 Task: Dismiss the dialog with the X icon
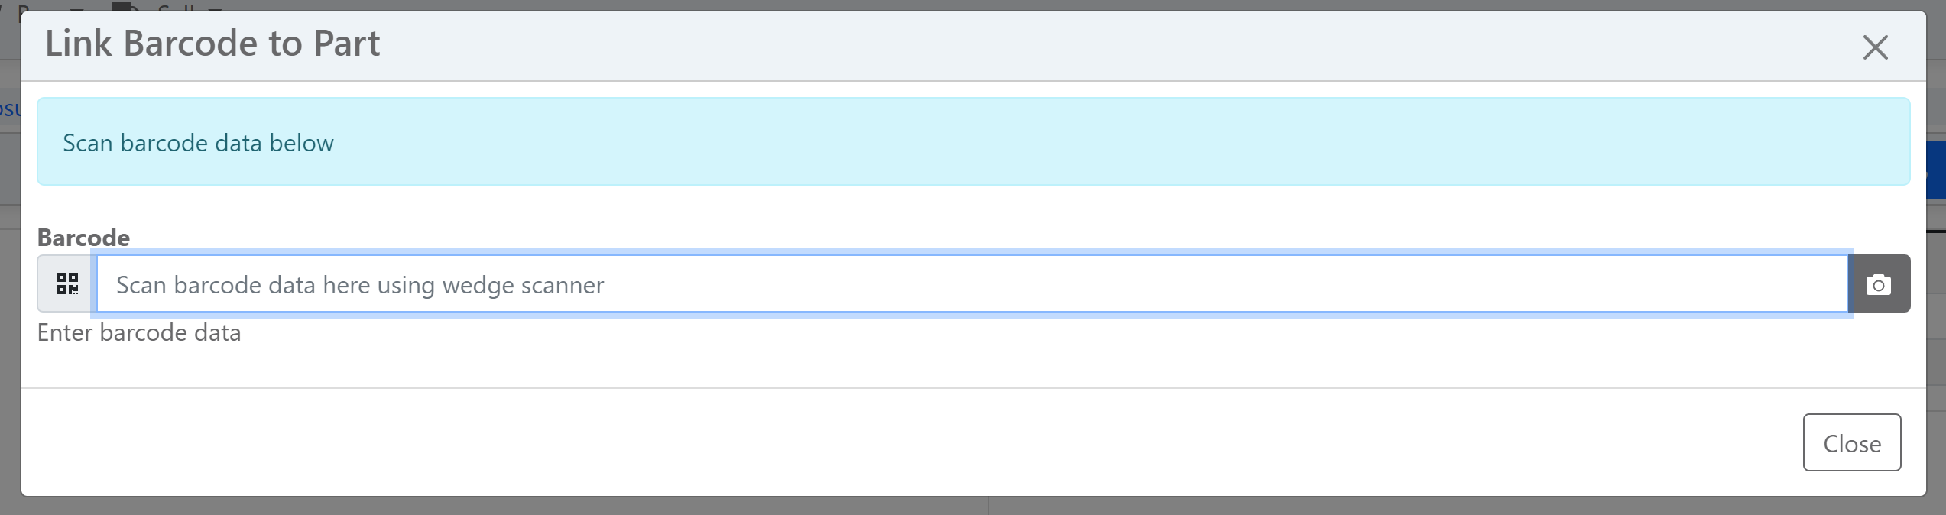click(x=1875, y=47)
